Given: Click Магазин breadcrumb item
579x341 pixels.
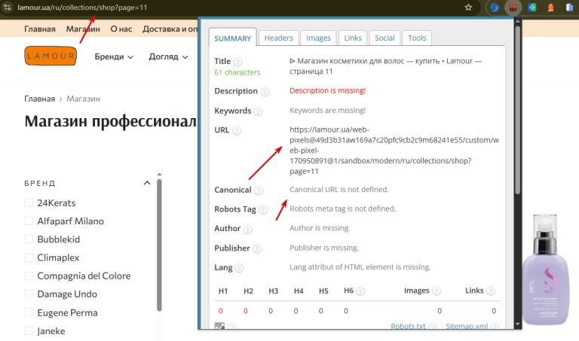Looking at the screenshot, I should point(84,99).
